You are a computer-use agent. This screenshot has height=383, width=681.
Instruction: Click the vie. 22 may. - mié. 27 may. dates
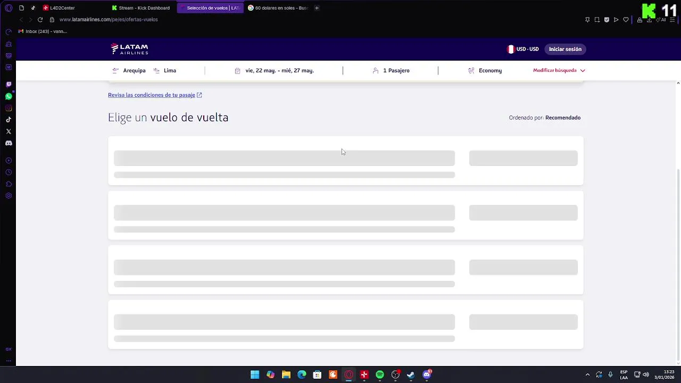click(x=274, y=70)
